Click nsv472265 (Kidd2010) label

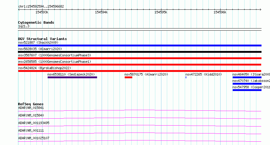click(x=204, y=74)
